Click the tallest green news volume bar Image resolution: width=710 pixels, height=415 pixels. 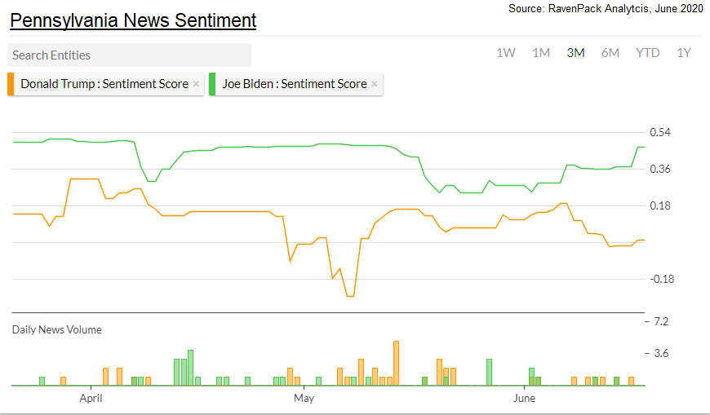click(190, 368)
